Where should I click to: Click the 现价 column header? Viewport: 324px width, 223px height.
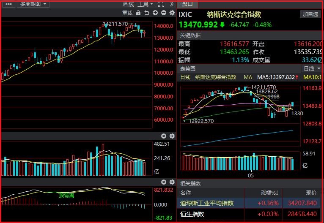(x=311, y=193)
